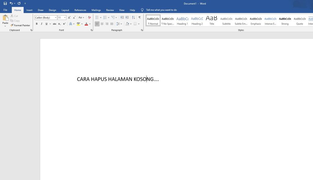
Task: Apply the Strong style
Action: tap(285, 20)
